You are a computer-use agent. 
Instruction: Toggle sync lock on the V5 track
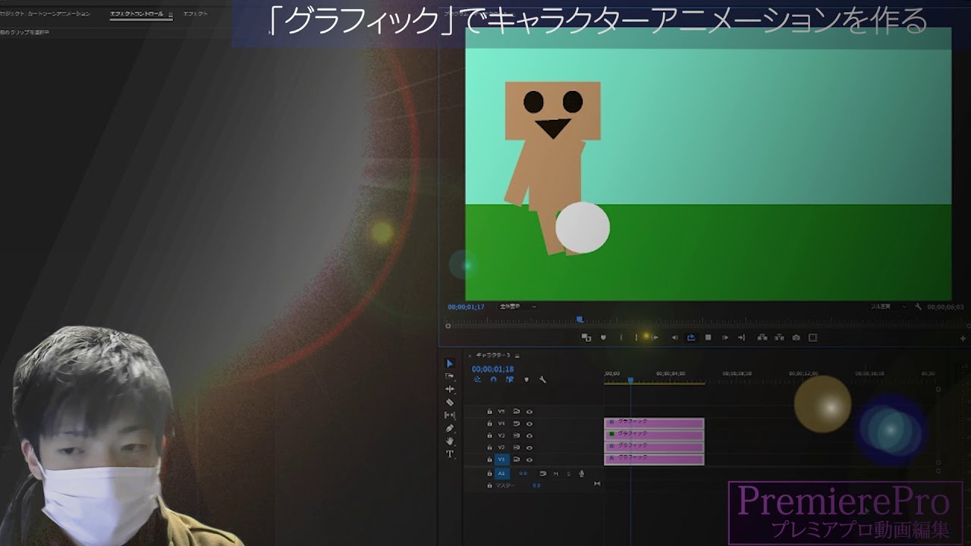[x=517, y=412]
